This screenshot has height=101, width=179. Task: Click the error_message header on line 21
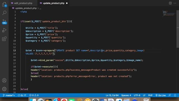(81, 76)
